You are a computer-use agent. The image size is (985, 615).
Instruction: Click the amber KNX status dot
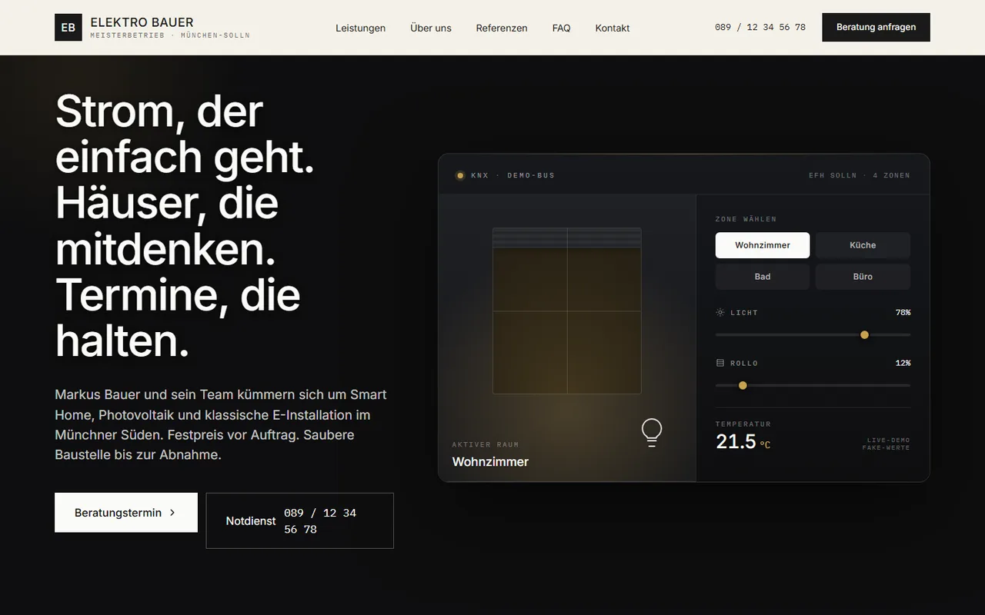460,175
